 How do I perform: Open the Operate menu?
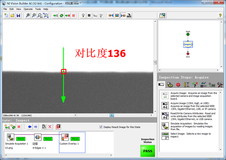pyautogui.click(x=28, y=9)
